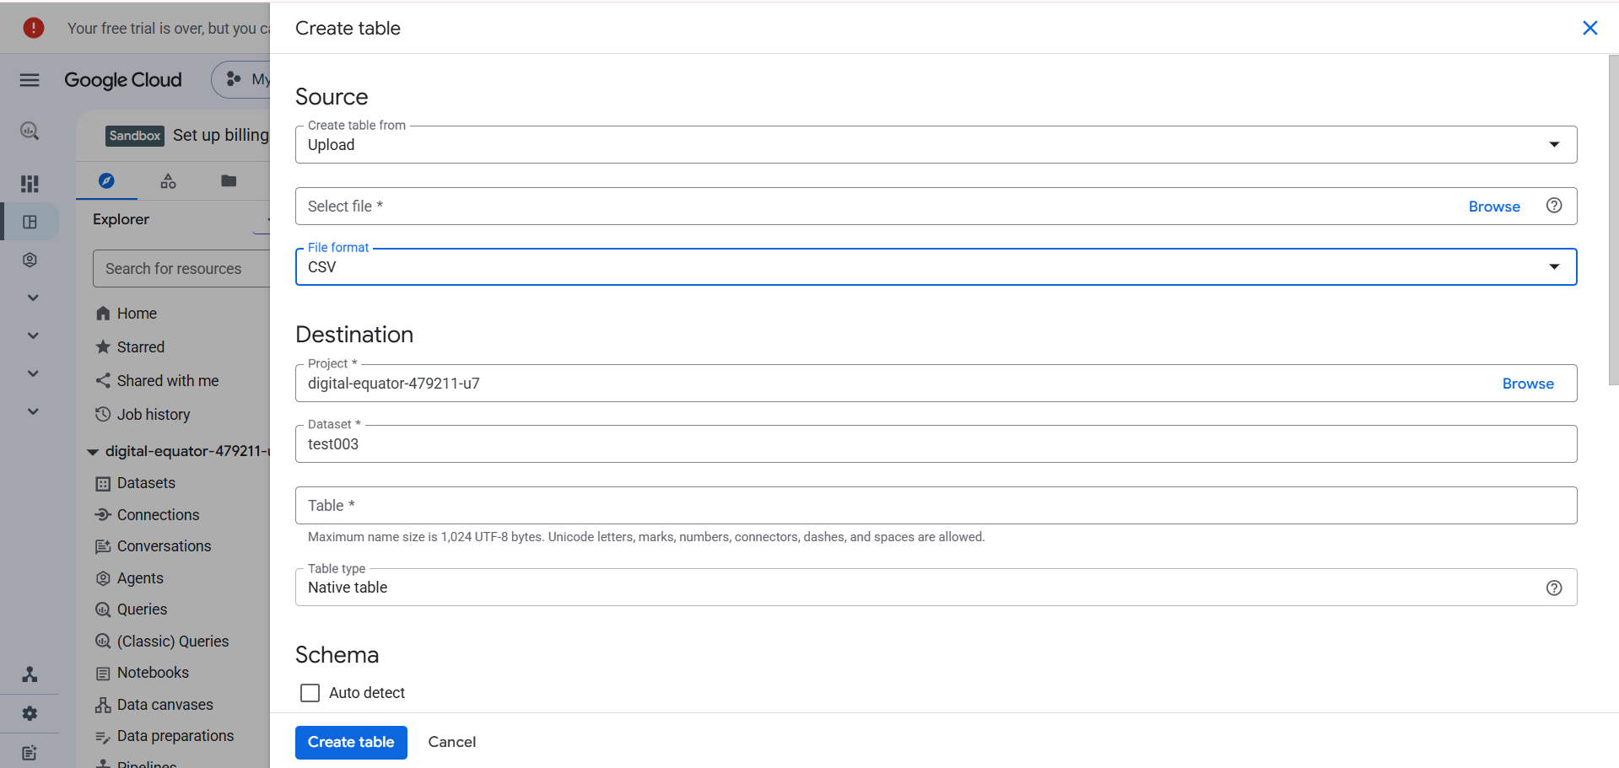The width and height of the screenshot is (1619, 768).
Task: Open Notebooks in the Explorer tree
Action: tap(153, 673)
